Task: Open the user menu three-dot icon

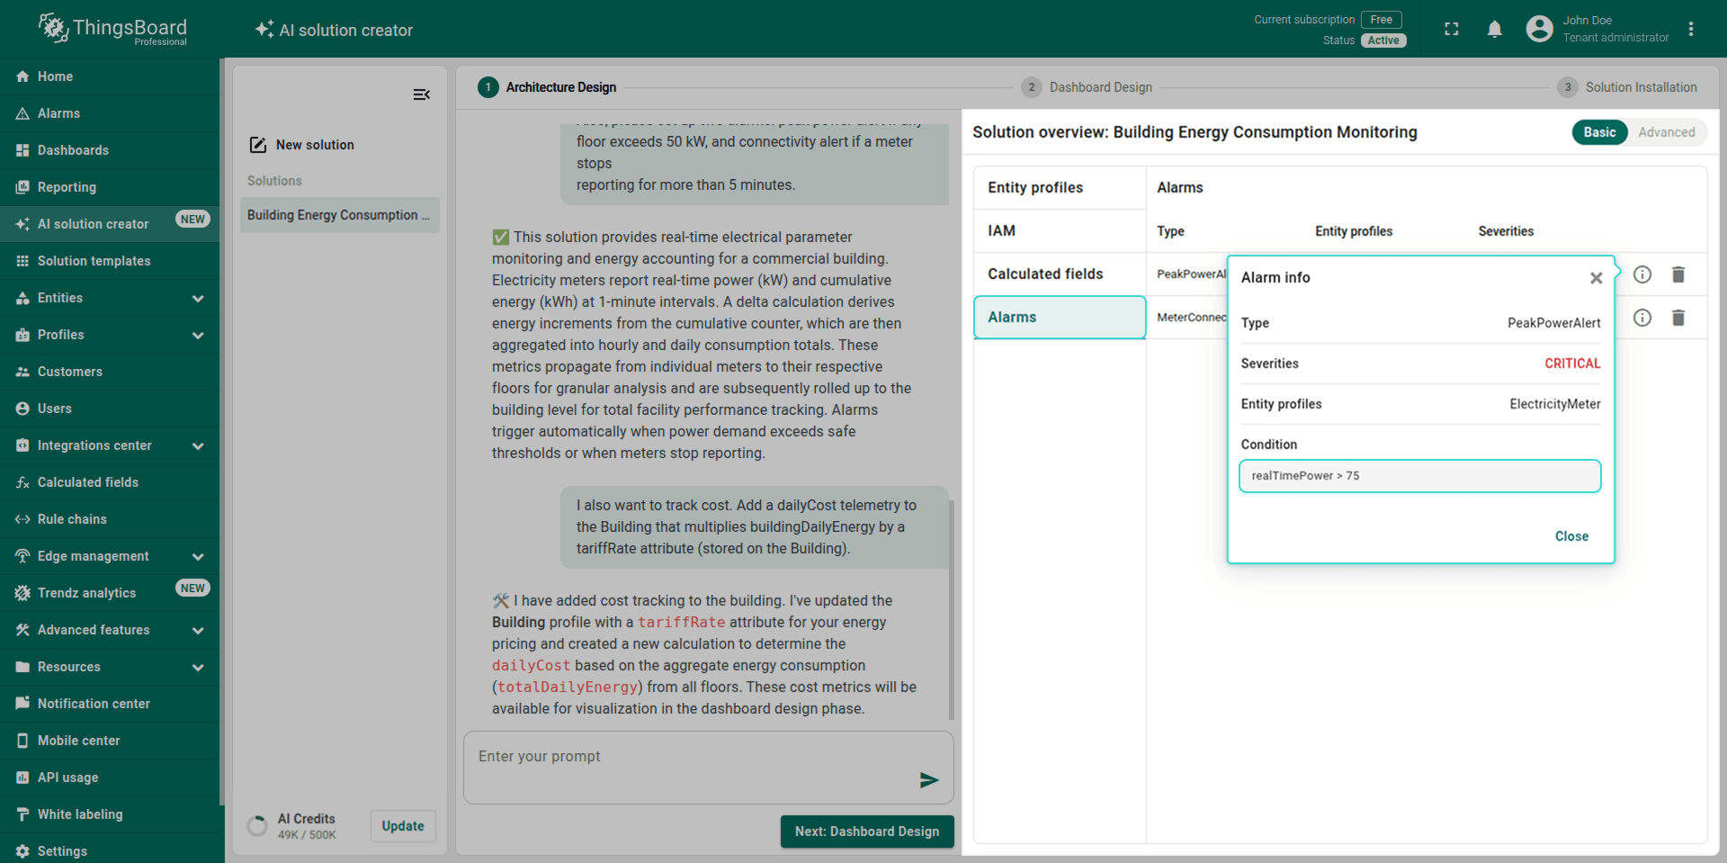Action: 1691,30
